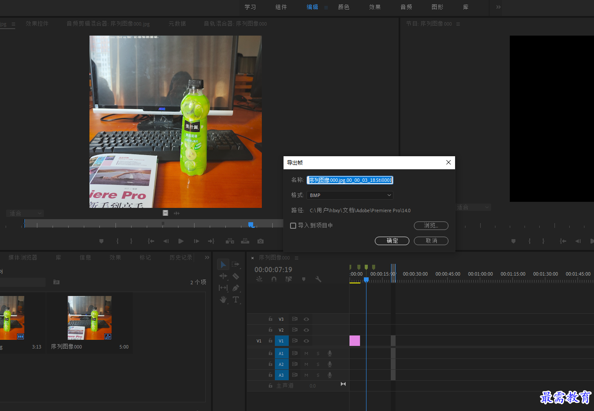Open 节目 panel menu
Viewport: 594px width, 411px height.
click(x=458, y=24)
